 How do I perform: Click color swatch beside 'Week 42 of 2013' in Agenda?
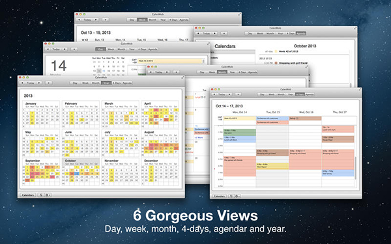276,51
